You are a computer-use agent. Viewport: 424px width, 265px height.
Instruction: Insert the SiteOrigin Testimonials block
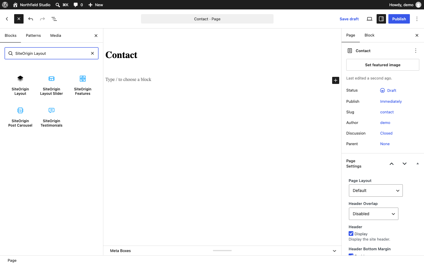(x=52, y=117)
